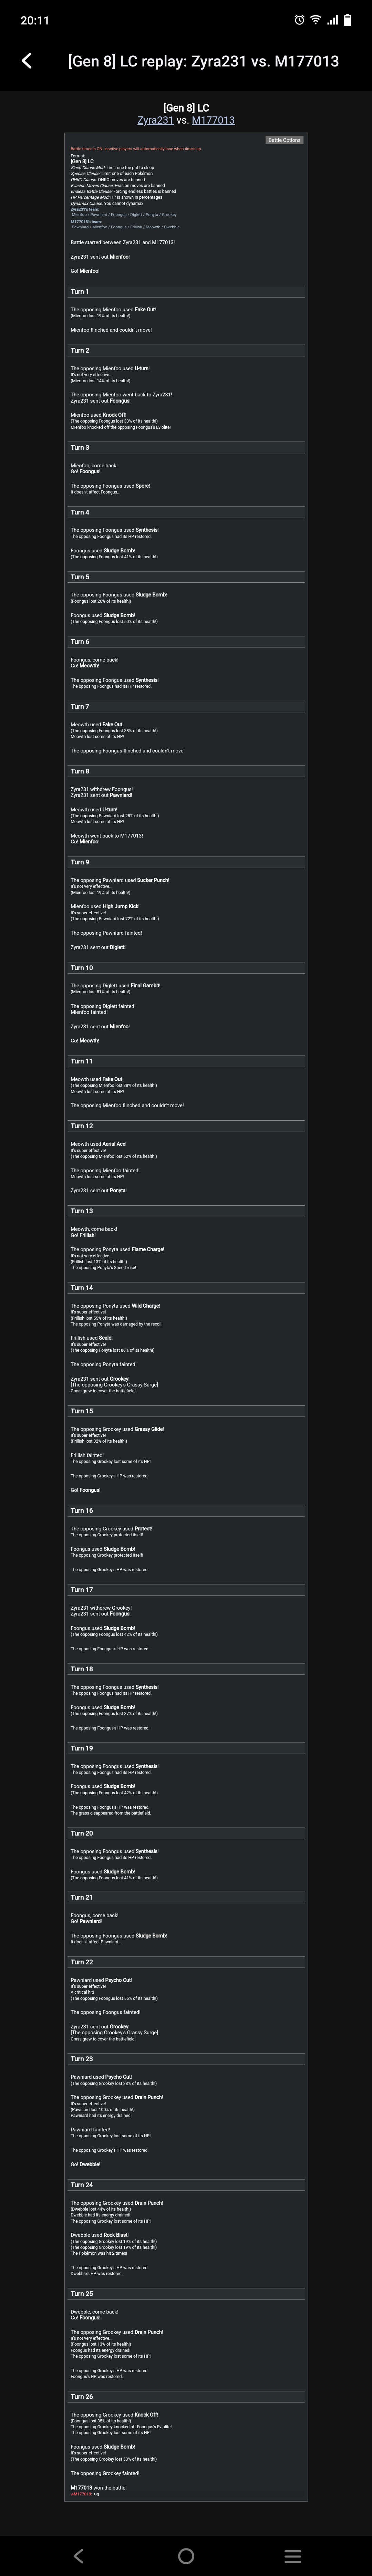This screenshot has width=372, height=2576.
Task: Tap the replay page title text
Action: (203, 61)
